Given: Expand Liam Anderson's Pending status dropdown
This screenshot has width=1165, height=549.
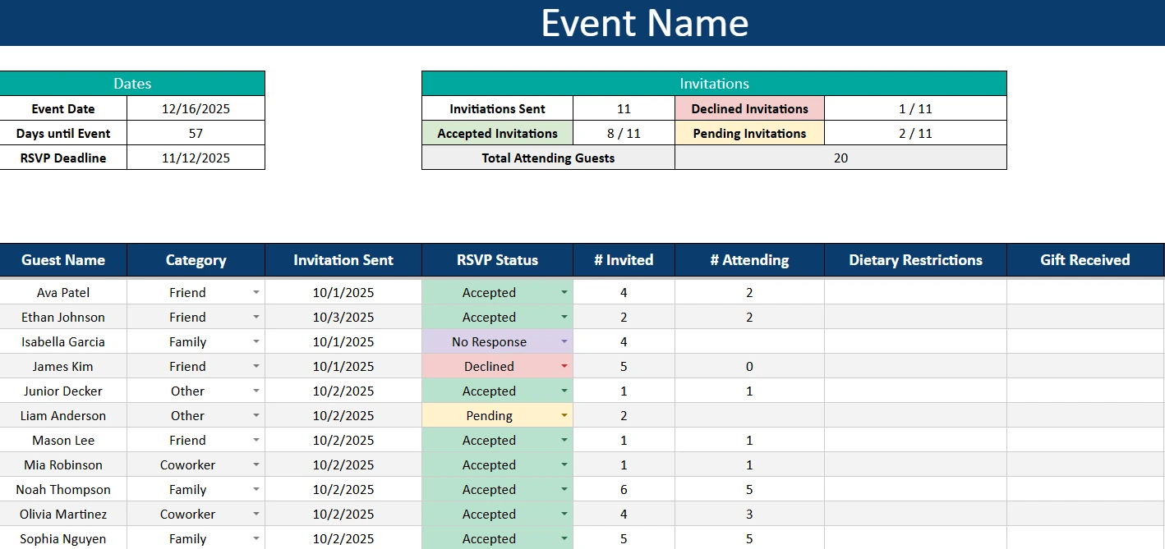Looking at the screenshot, I should (x=564, y=416).
